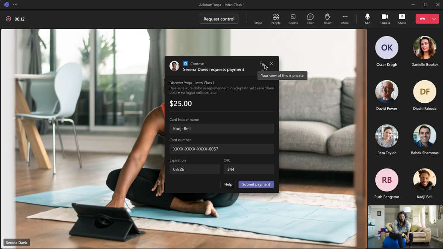Screen dimensions: 443x249
Task: Click the Serena Davis requests payment heading
Action: coord(214,69)
